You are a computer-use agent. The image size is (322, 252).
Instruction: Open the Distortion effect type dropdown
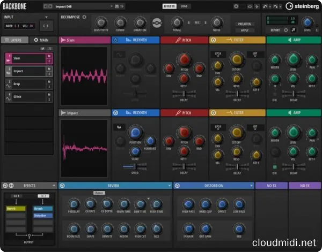click(251, 186)
